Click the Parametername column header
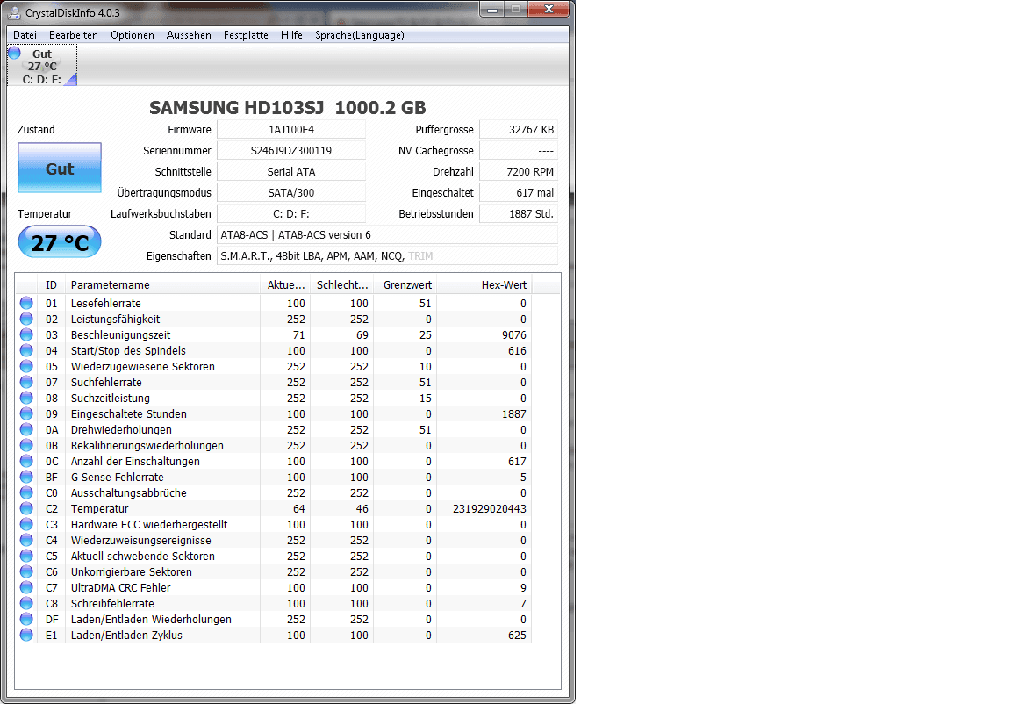 click(x=162, y=284)
